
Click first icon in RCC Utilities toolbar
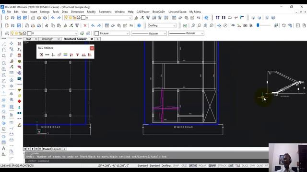[x=41, y=55]
